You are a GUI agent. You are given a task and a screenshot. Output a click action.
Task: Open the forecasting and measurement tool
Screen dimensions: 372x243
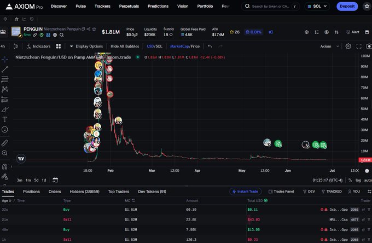tap(5, 100)
